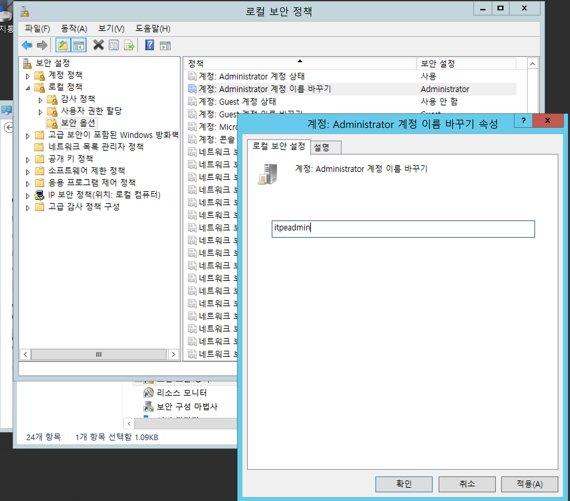The image size is (570, 501).
Task: Open 보안 구성 마법사 in the background window
Action: click(x=187, y=407)
